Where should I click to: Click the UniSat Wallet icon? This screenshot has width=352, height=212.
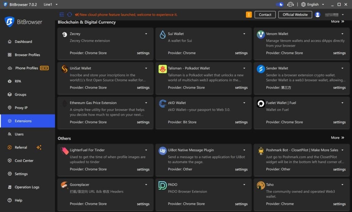tap(65, 69)
